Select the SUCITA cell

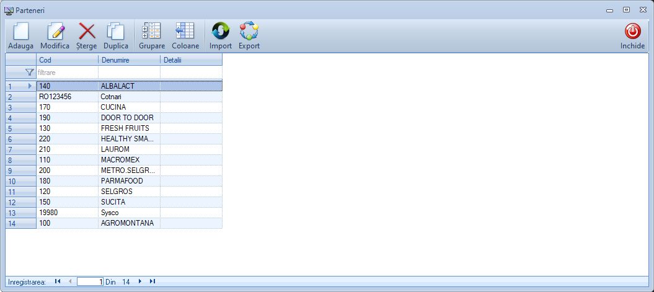coord(130,202)
